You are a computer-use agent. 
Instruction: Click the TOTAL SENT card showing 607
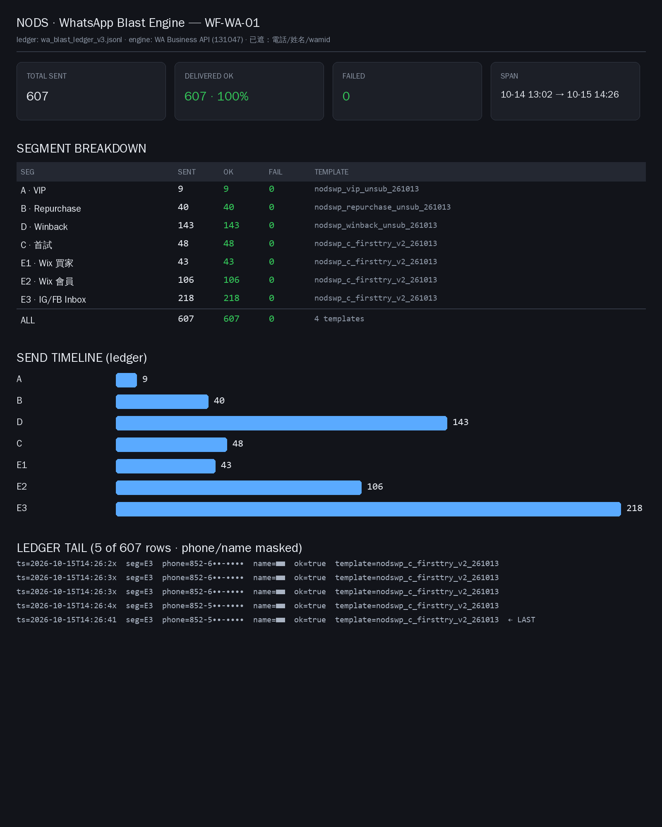point(91,91)
